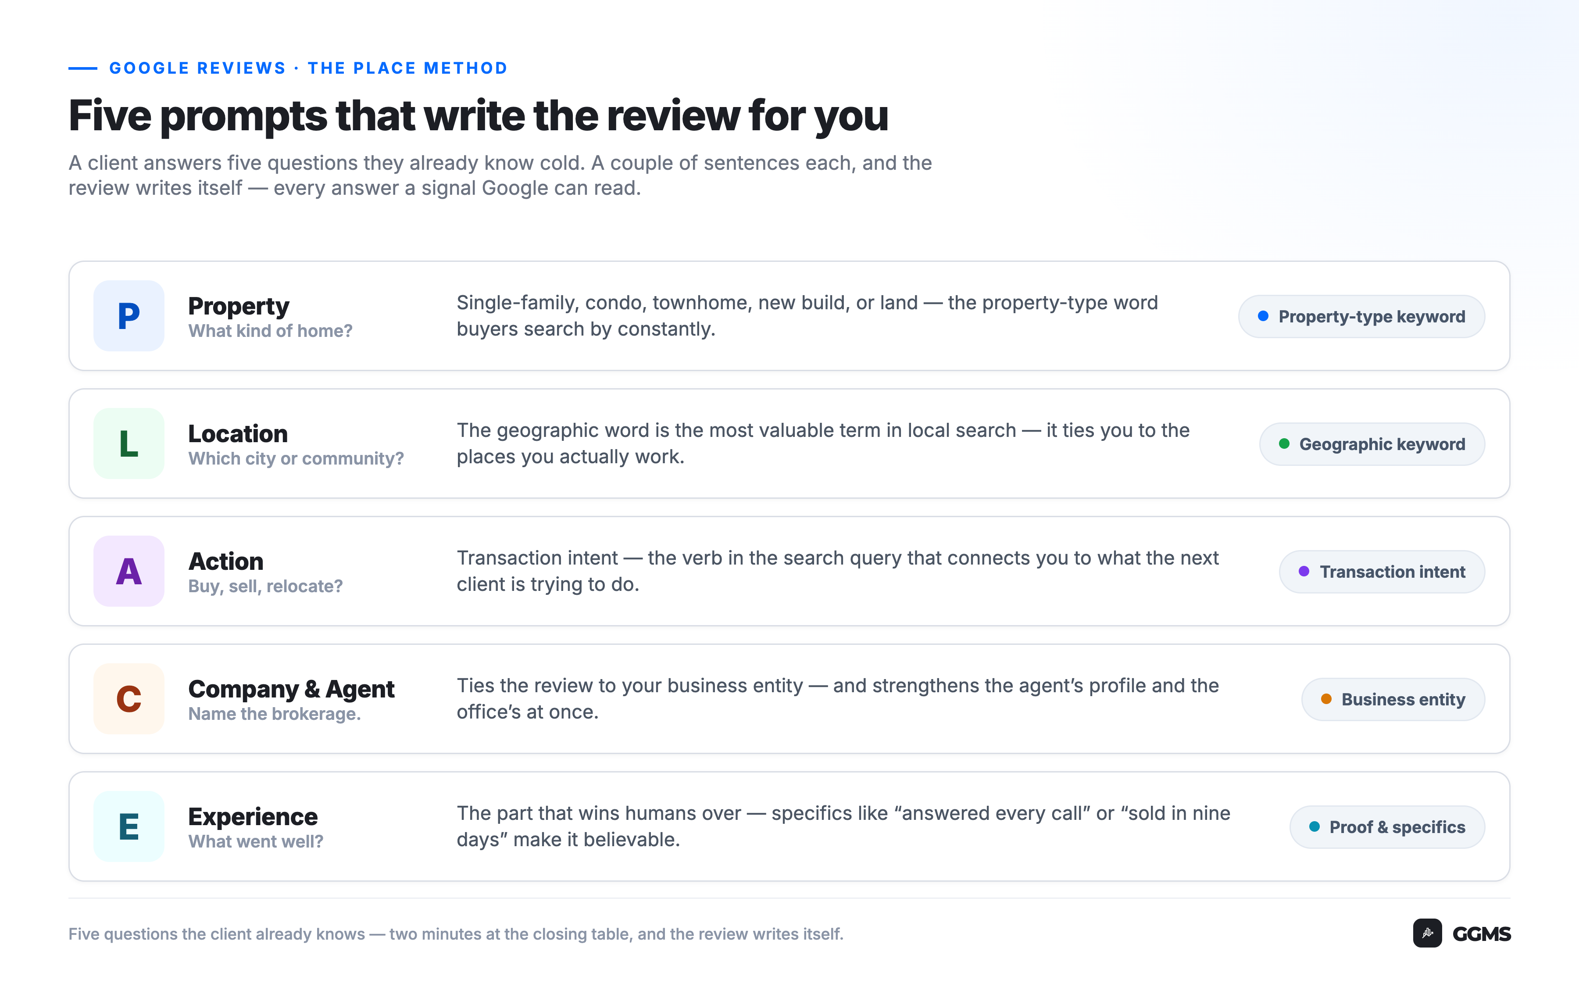Click the GGMS logo icon
The height and width of the screenshot is (987, 1579).
tap(1427, 933)
